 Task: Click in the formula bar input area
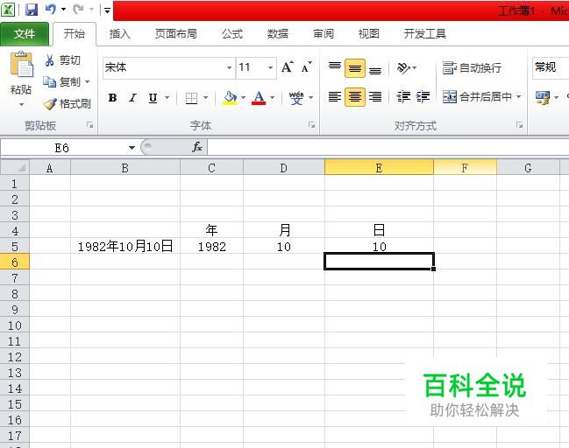point(388,147)
